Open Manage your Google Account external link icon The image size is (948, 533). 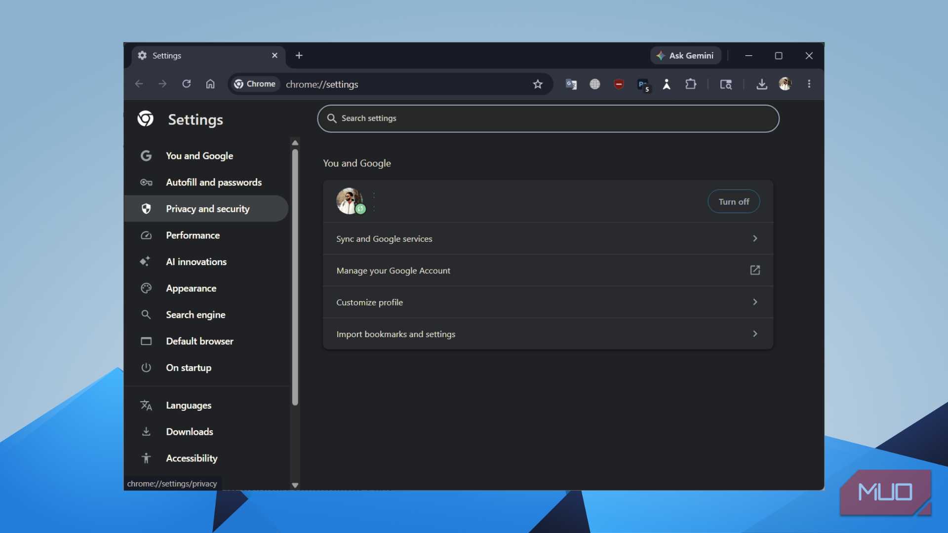(x=755, y=270)
